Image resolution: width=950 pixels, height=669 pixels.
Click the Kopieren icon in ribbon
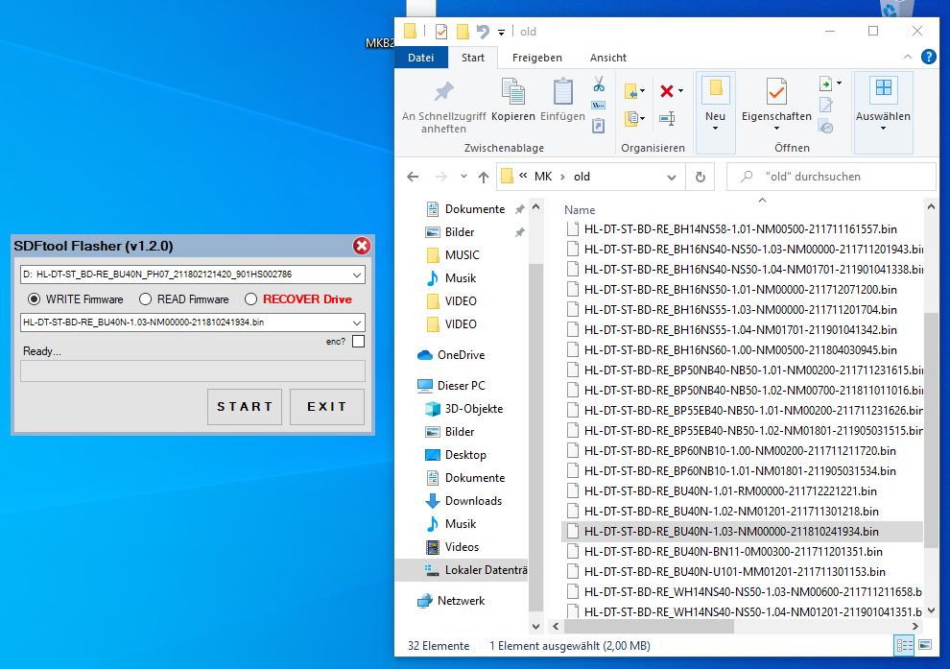pos(512,93)
